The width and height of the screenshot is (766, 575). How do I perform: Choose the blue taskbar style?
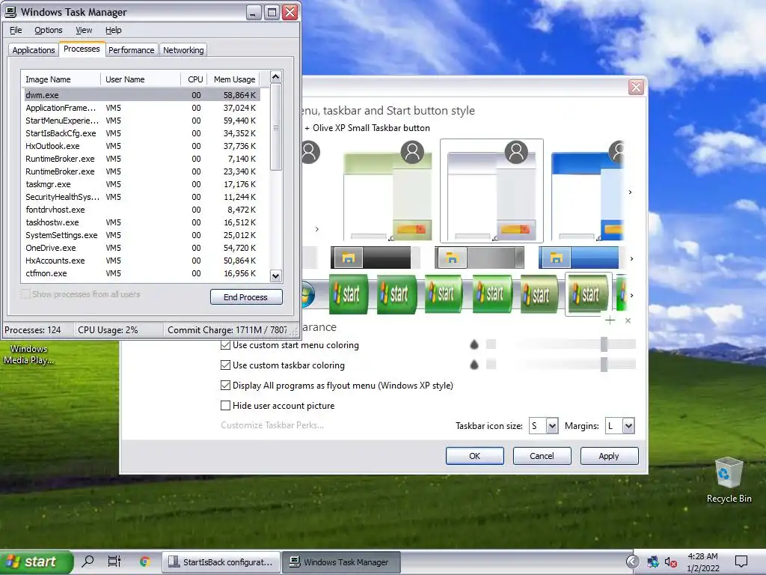pyautogui.click(x=578, y=258)
